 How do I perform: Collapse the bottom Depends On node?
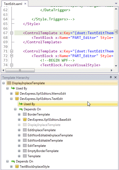7,161
